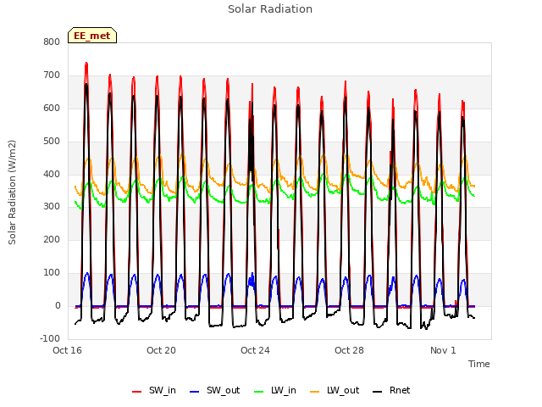Click the red SW_in legend swatch
542x407 pixels.
[137, 392]
